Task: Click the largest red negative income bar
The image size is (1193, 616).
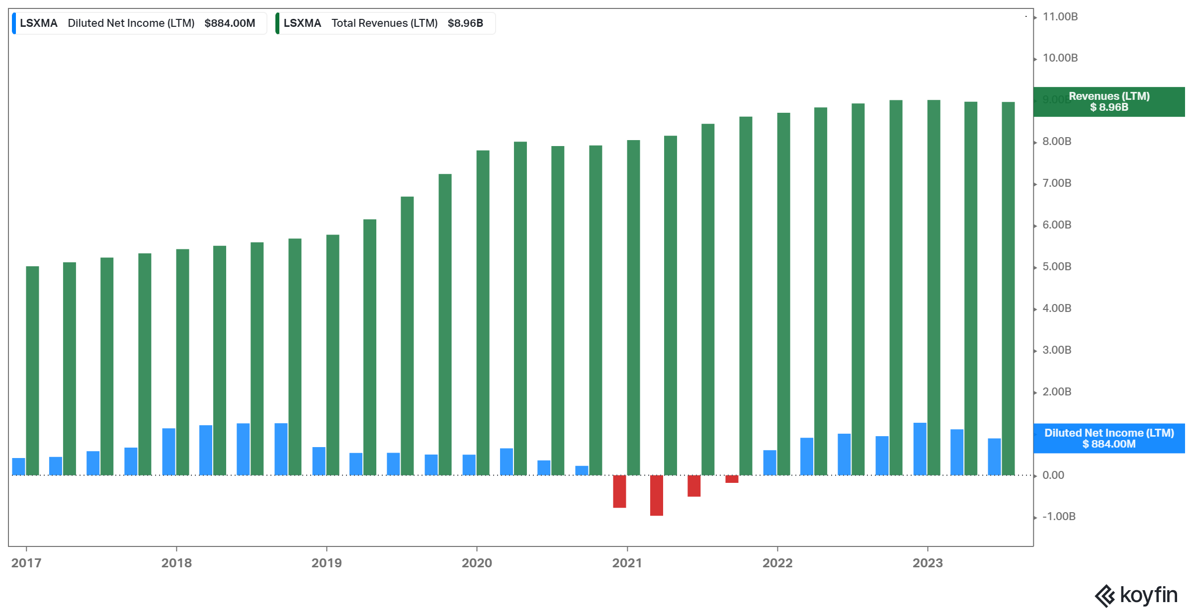Action: tap(657, 495)
